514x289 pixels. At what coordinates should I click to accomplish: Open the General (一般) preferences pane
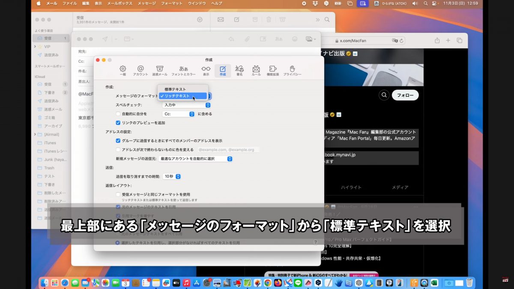(123, 71)
